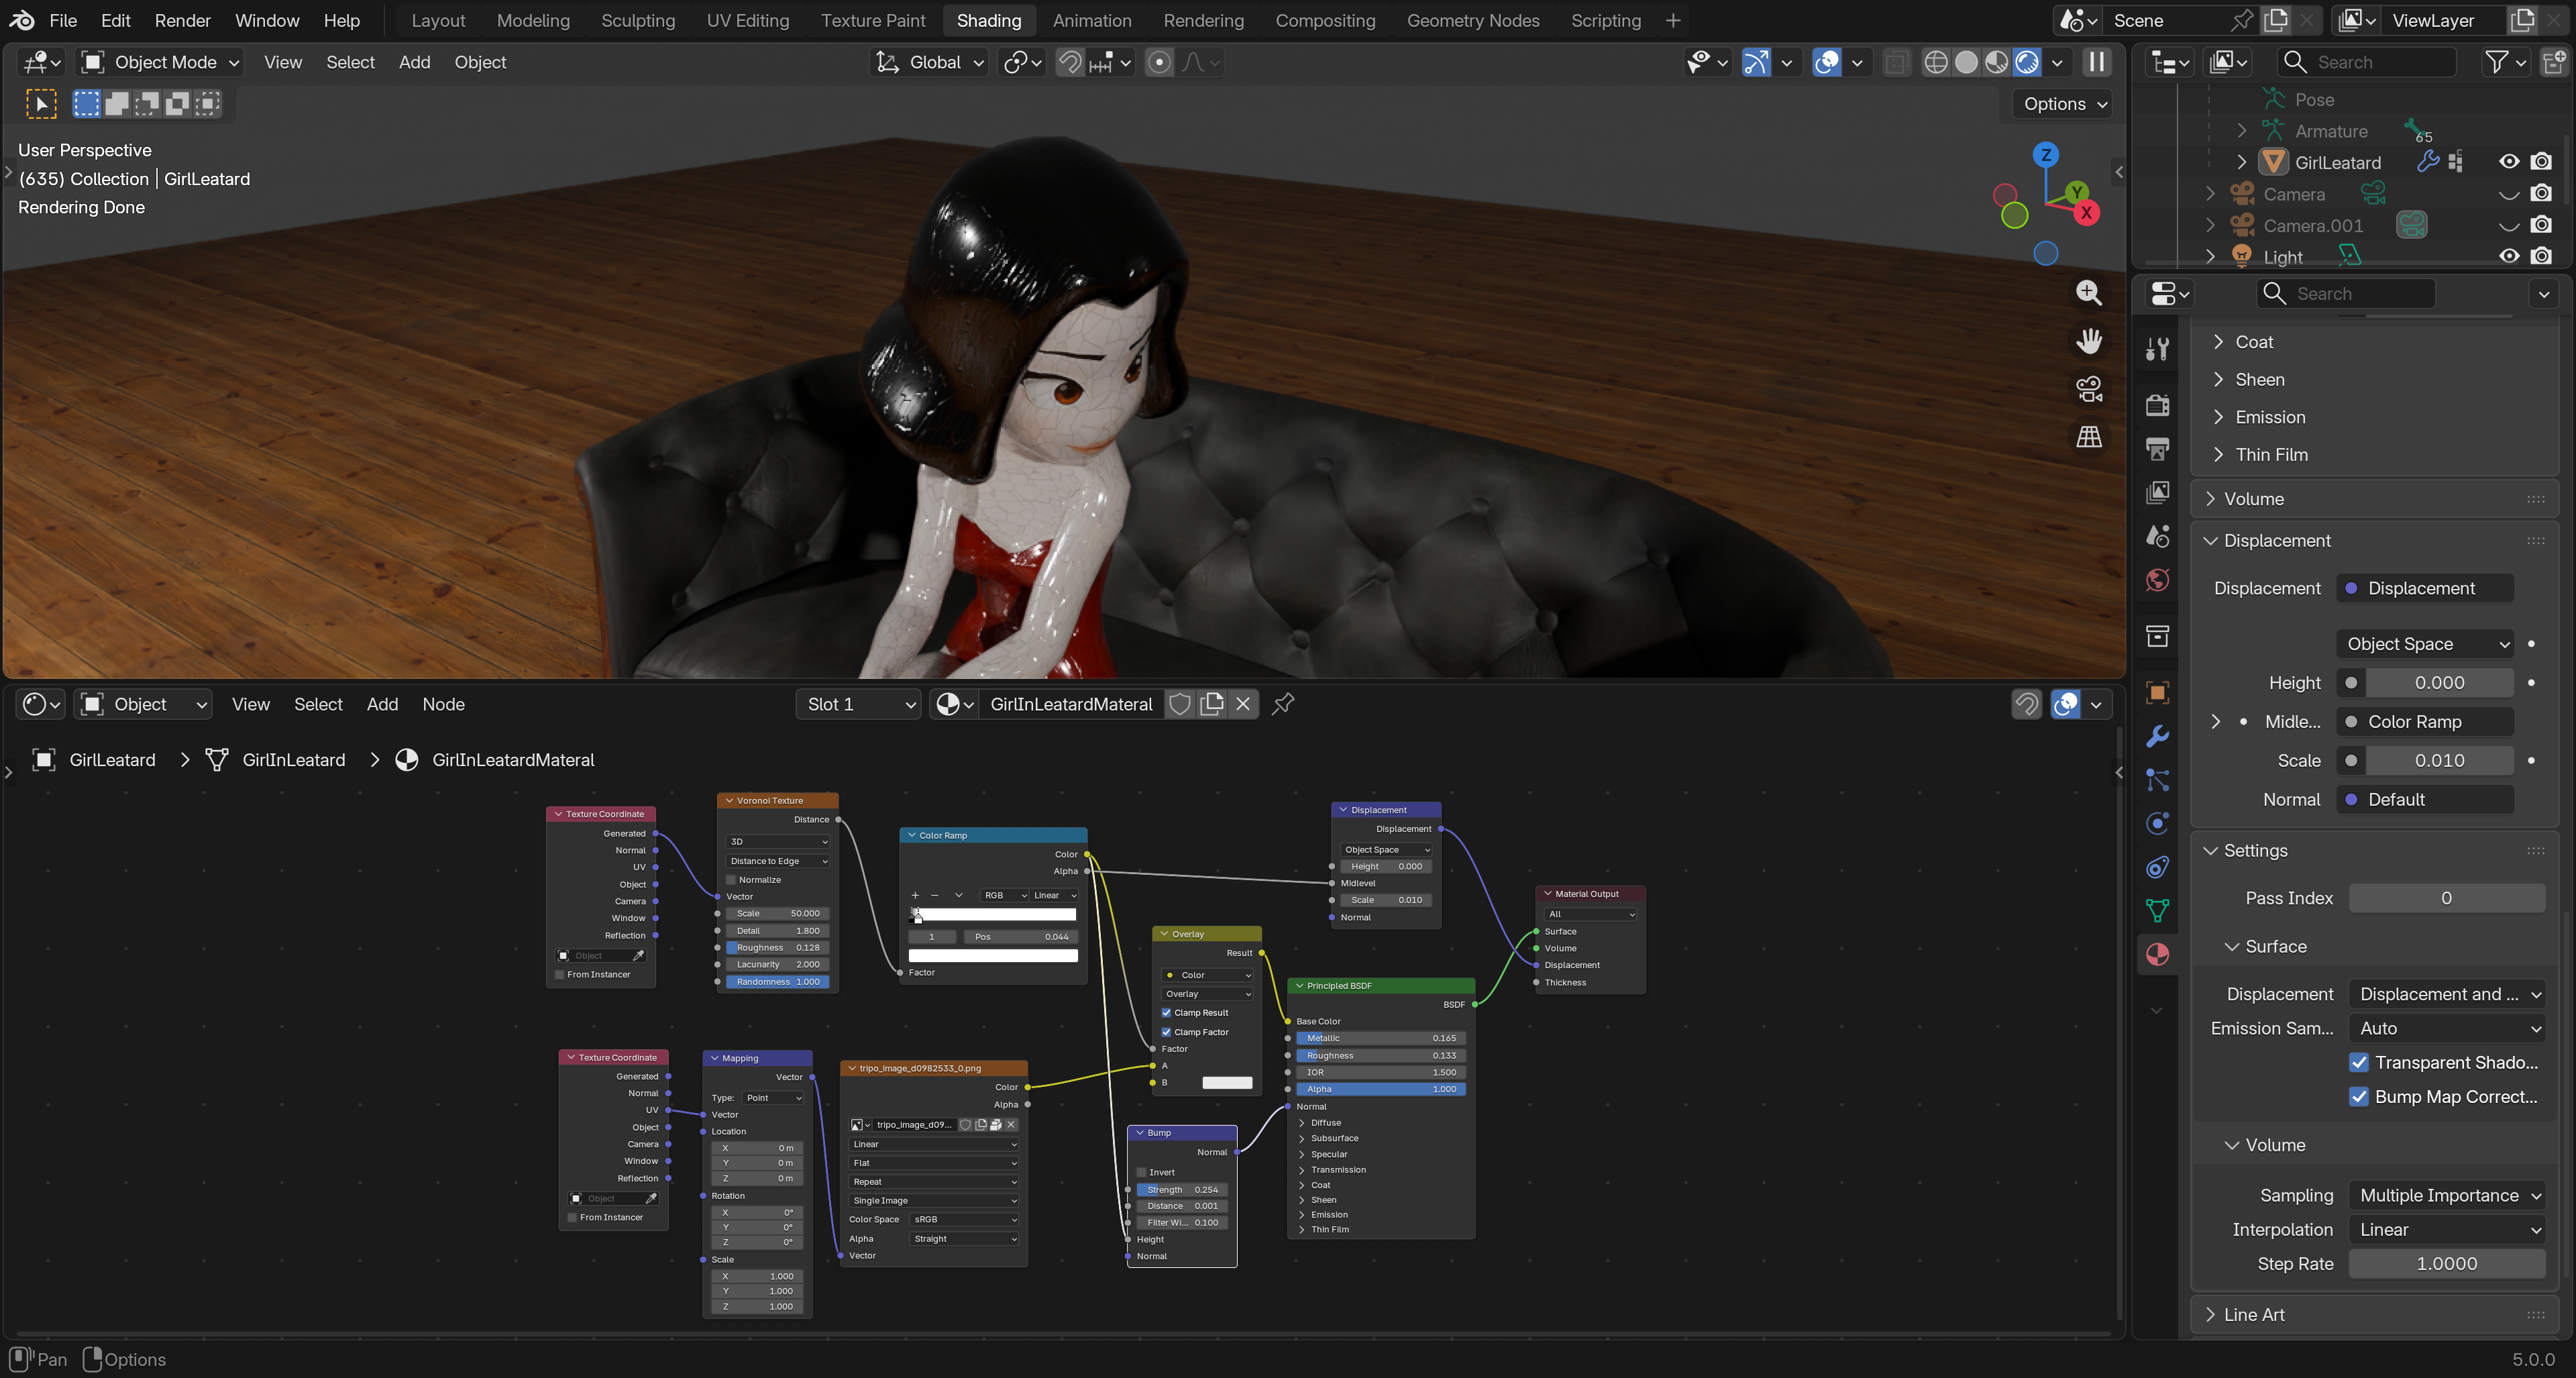
Task: Uncheck Transparent Shadows checkbox
Action: tap(2359, 1062)
